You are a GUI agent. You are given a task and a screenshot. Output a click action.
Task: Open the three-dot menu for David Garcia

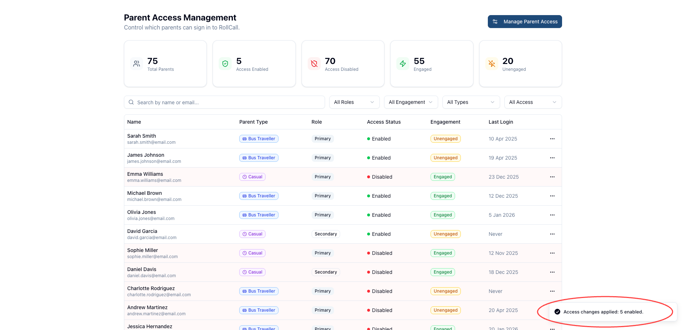(x=552, y=234)
